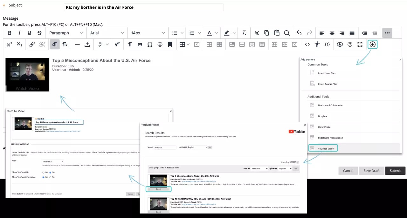Set Show YouTube URL to Yes
This screenshot has height=218, width=407.
(44, 172)
